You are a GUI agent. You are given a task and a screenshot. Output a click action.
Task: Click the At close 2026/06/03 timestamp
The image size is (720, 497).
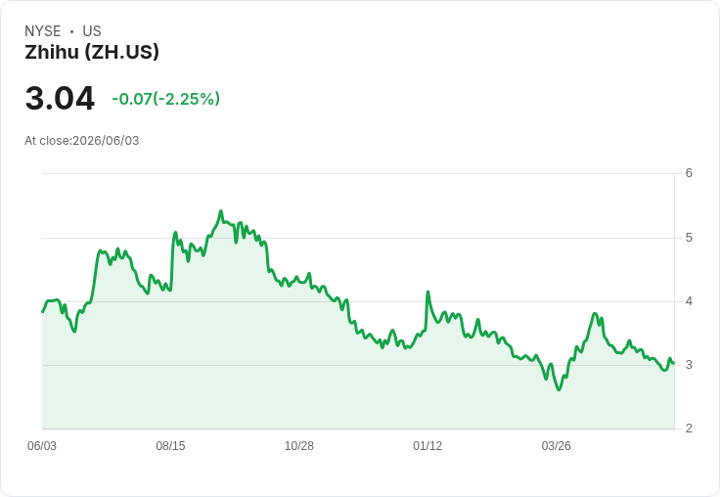pos(82,141)
